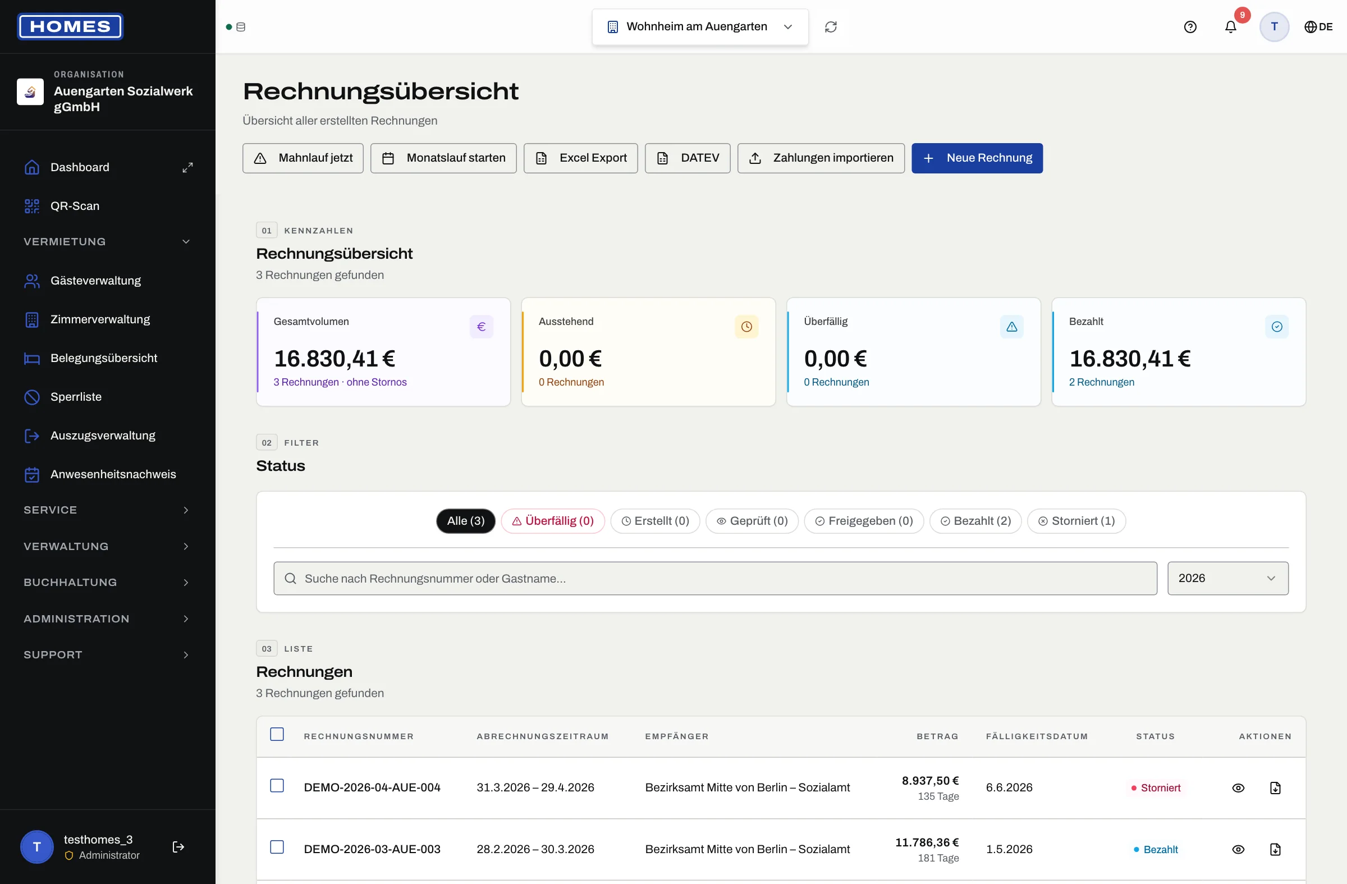Create Neue Rechnung
Image resolution: width=1347 pixels, height=884 pixels.
(x=977, y=158)
